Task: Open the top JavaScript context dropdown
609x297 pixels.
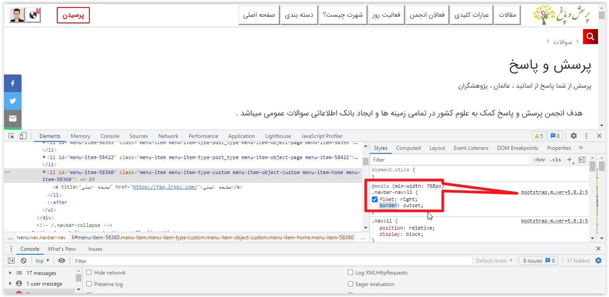Action: 43,261
